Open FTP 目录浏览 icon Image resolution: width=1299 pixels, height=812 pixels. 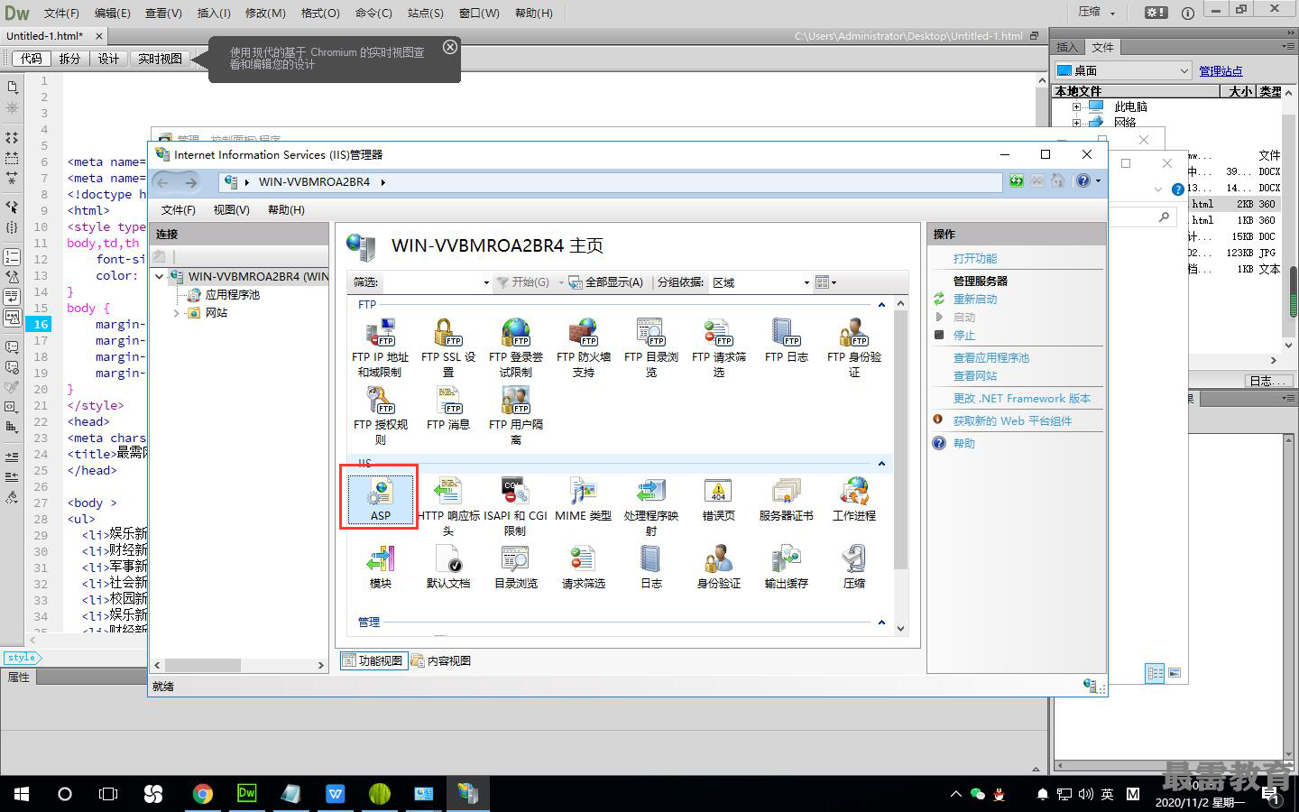click(x=650, y=347)
